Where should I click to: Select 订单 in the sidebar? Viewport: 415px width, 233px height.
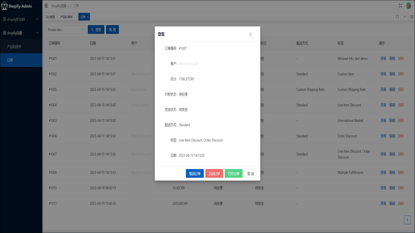coord(21,60)
